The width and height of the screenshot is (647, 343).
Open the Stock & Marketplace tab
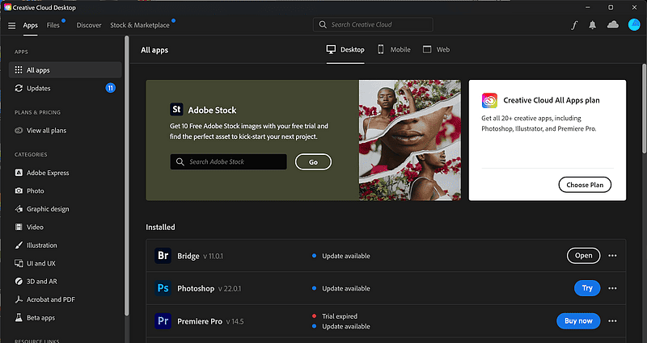pyautogui.click(x=140, y=25)
